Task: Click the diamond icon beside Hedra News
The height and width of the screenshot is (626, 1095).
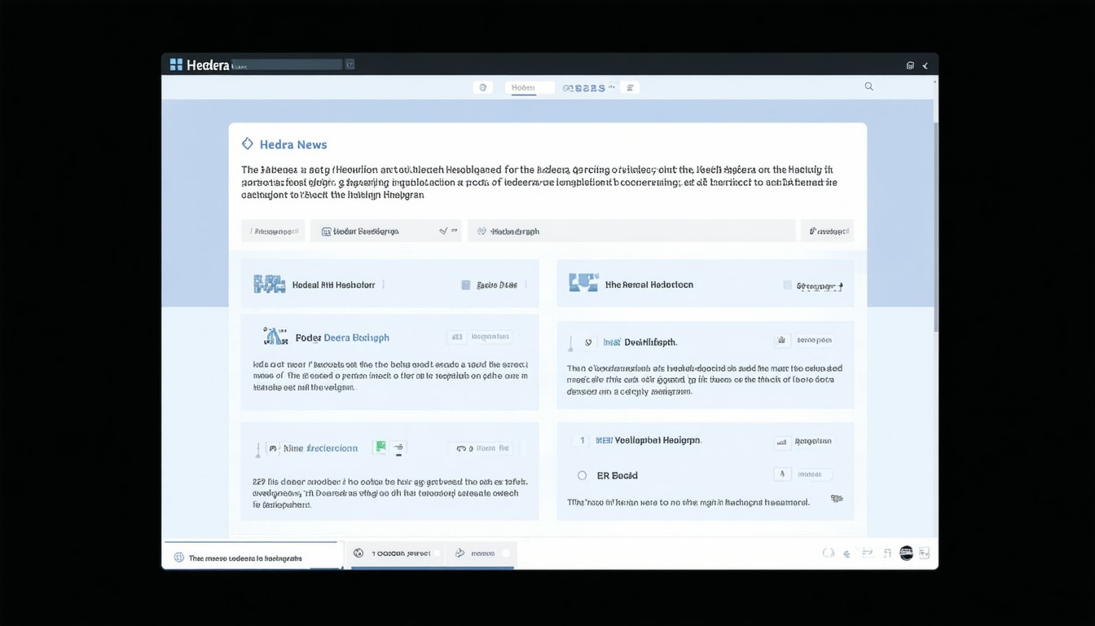Action: (248, 144)
